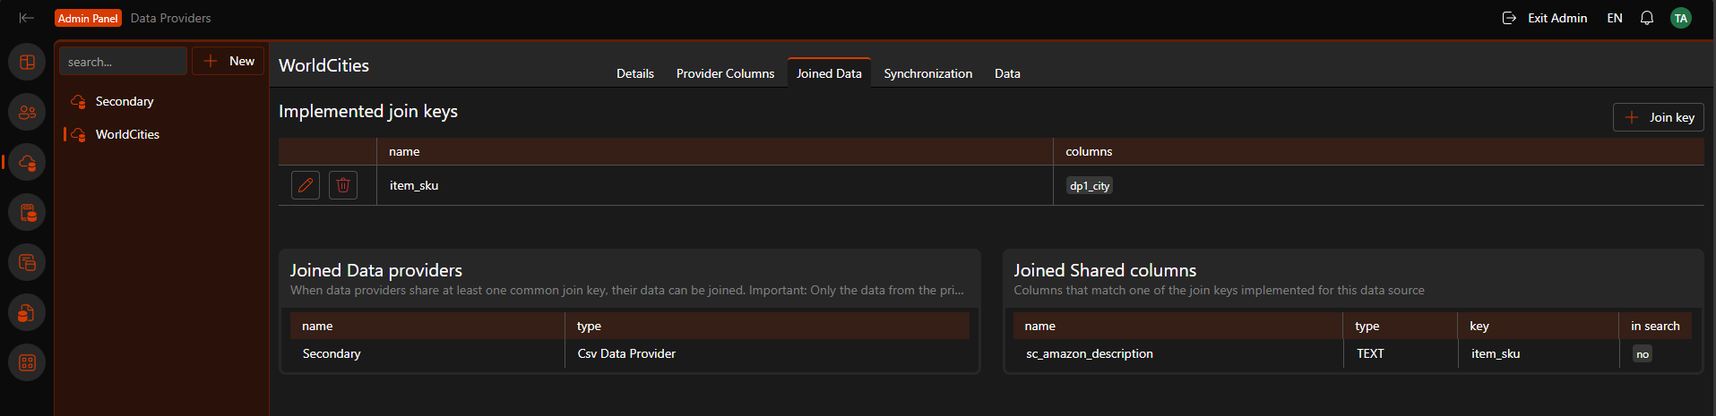Open the TA user avatar menu
This screenshot has width=1716, height=416.
[1681, 18]
